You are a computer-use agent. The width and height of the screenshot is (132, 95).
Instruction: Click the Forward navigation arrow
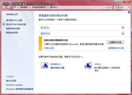pos(8,8)
